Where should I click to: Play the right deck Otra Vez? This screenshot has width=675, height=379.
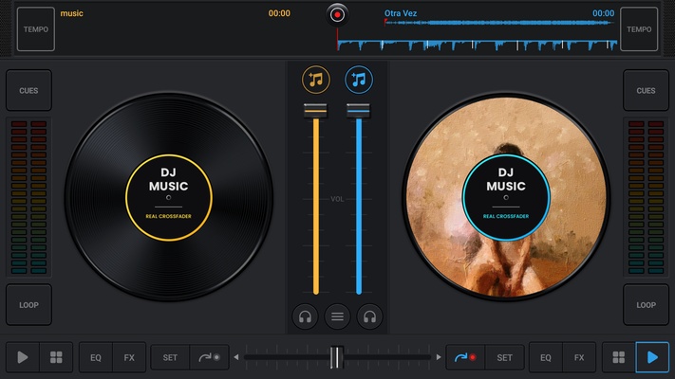[652, 357]
